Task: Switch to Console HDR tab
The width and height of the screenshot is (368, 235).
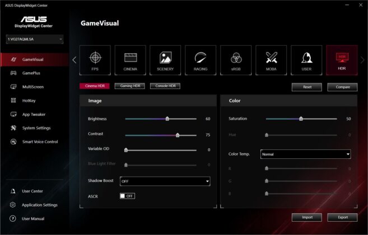Action: (x=165, y=86)
